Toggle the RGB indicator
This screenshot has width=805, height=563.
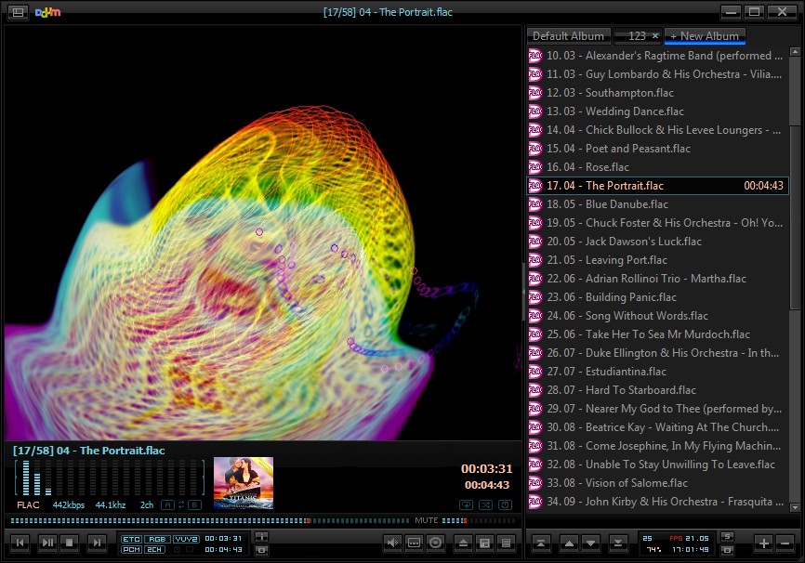[x=157, y=539]
